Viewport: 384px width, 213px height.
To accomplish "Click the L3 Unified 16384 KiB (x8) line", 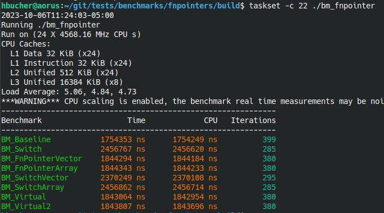I will pyautogui.click(x=66, y=82).
